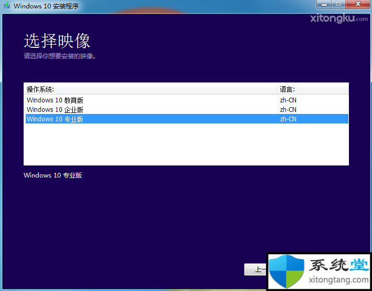
Task: Go back with the 上一步 button
Action: pyautogui.click(x=256, y=269)
